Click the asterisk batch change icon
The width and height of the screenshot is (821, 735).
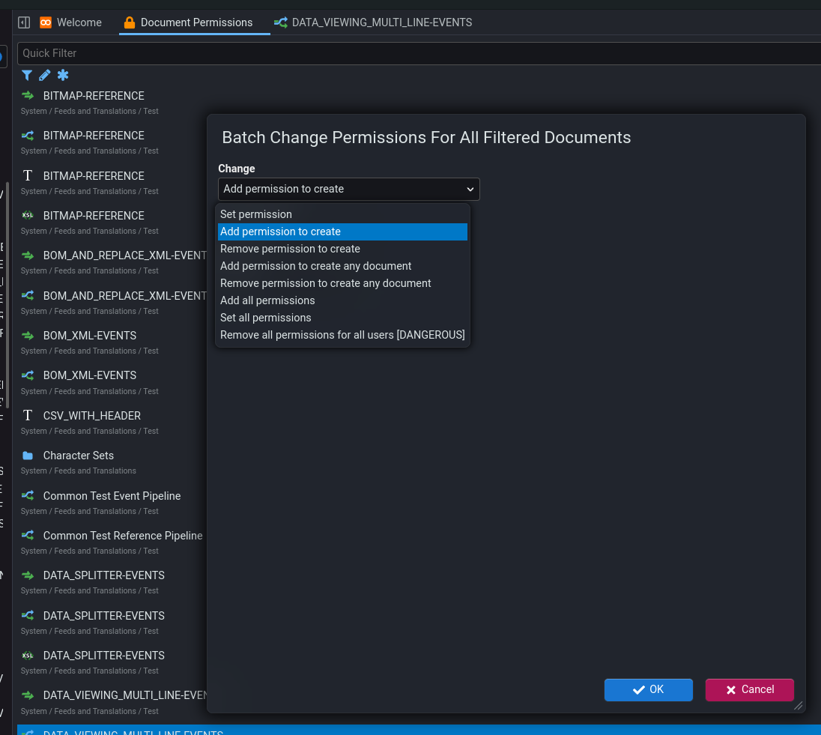pos(63,75)
